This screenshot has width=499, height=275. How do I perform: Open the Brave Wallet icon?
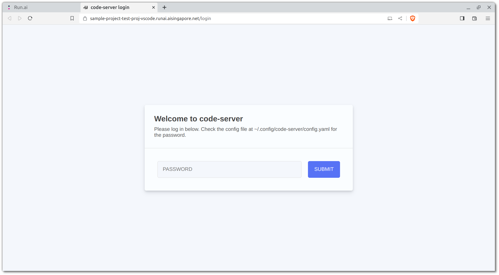[474, 18]
